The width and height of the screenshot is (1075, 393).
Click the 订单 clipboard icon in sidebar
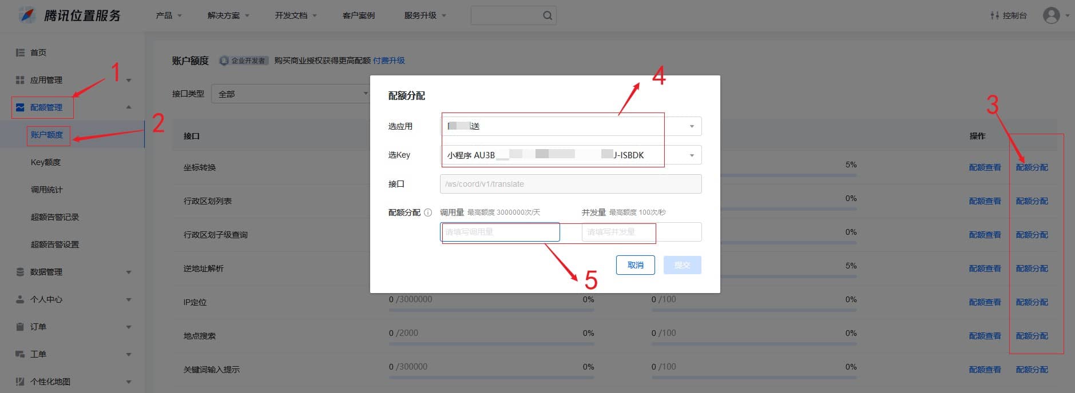pos(20,327)
